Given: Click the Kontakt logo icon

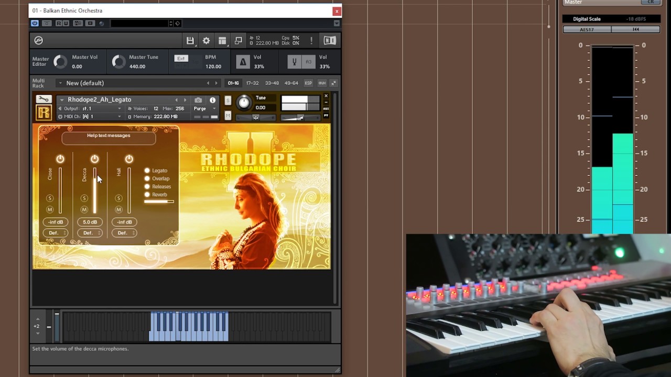Looking at the screenshot, I should point(38,40).
